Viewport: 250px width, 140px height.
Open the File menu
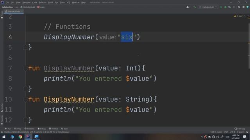(x=7, y=3)
